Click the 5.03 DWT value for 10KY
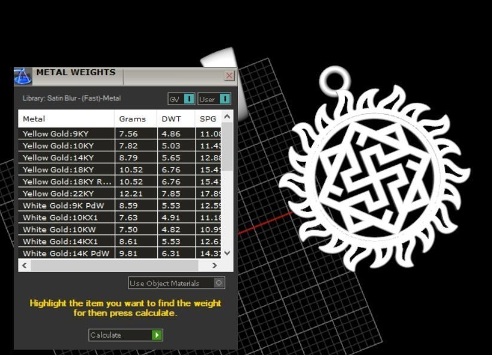 pyautogui.click(x=171, y=146)
